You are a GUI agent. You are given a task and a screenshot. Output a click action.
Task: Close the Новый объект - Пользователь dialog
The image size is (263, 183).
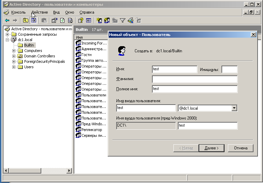pos(253,35)
